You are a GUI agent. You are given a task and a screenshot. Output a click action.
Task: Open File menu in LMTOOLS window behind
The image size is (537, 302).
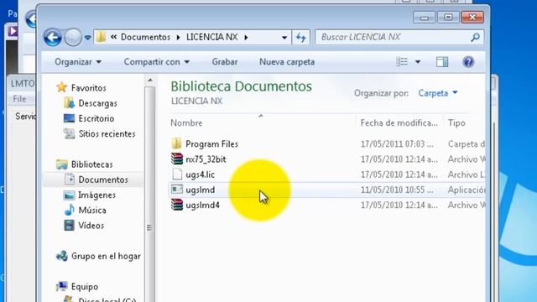19,99
